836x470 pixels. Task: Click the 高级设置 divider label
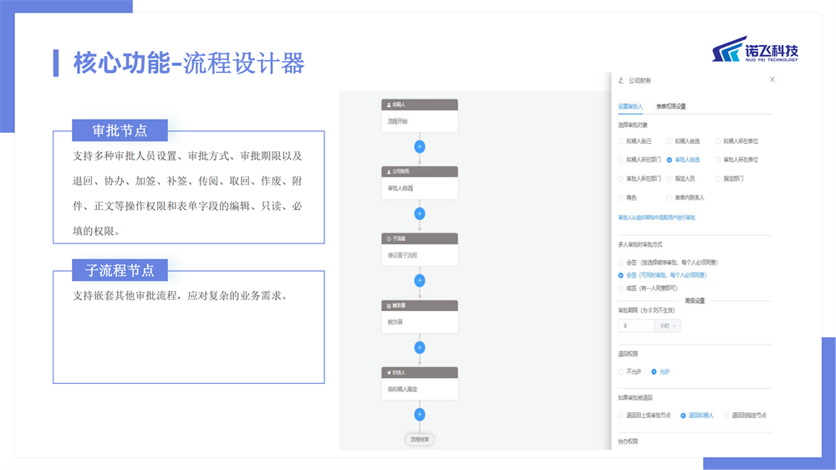695,301
